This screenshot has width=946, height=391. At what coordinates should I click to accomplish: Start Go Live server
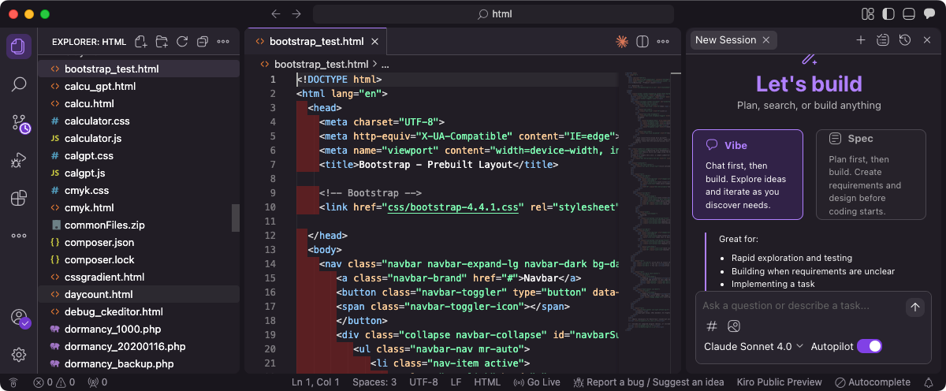pyautogui.click(x=537, y=382)
